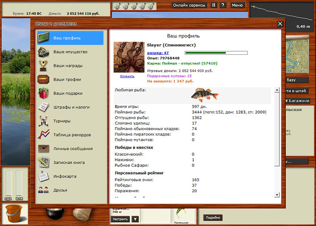This screenshot has height=226, width=316.
Task: Click the perch favorite fish image
Action: (205, 95)
